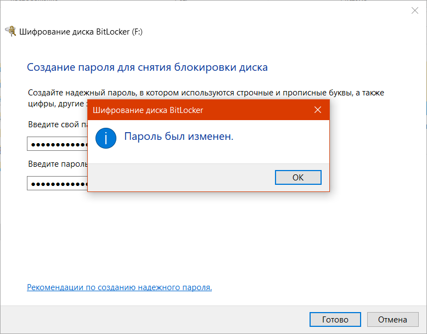
Task: Click the description line starting 'цифры, другие'
Action: point(56,103)
